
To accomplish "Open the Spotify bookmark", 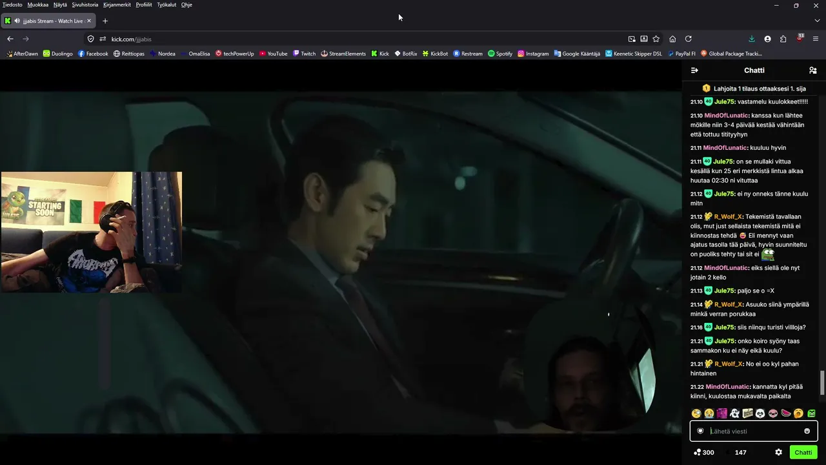I will (x=500, y=54).
